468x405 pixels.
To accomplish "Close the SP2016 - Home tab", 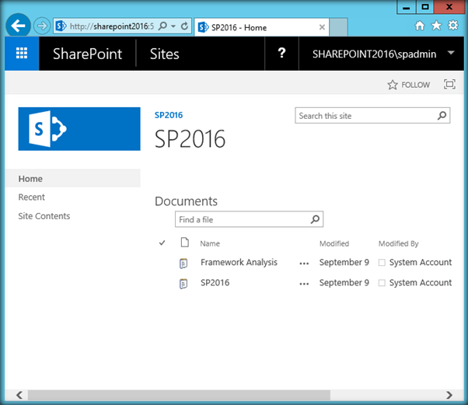I will click(x=322, y=27).
